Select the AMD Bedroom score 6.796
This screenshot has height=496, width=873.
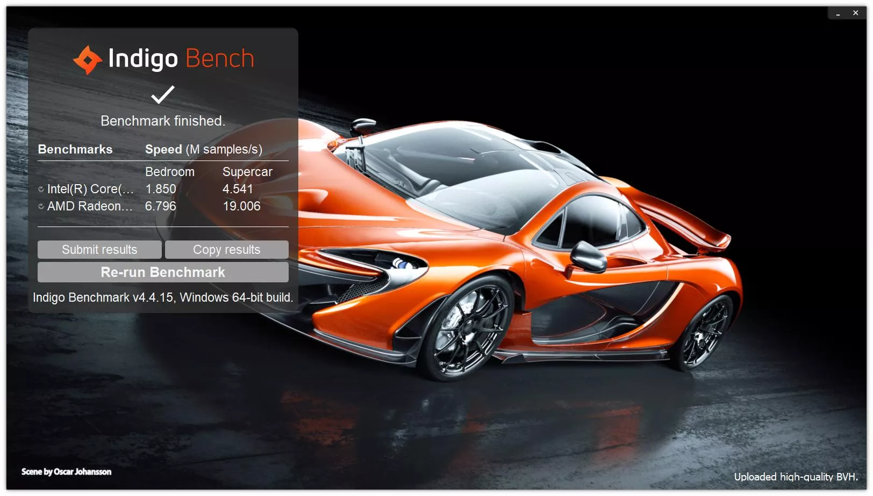(161, 206)
